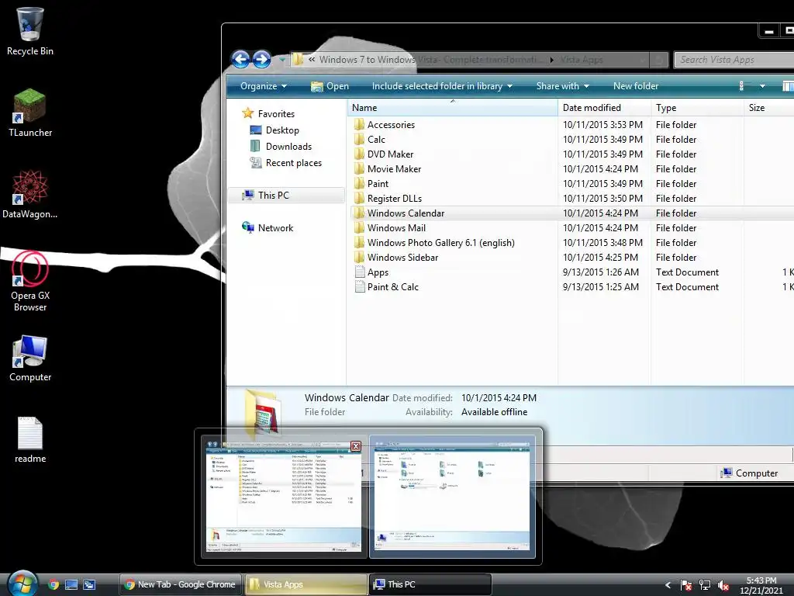This screenshot has height=596, width=794.
Task: Click the taskbar clock 5:43 PM
Action: tap(761, 580)
